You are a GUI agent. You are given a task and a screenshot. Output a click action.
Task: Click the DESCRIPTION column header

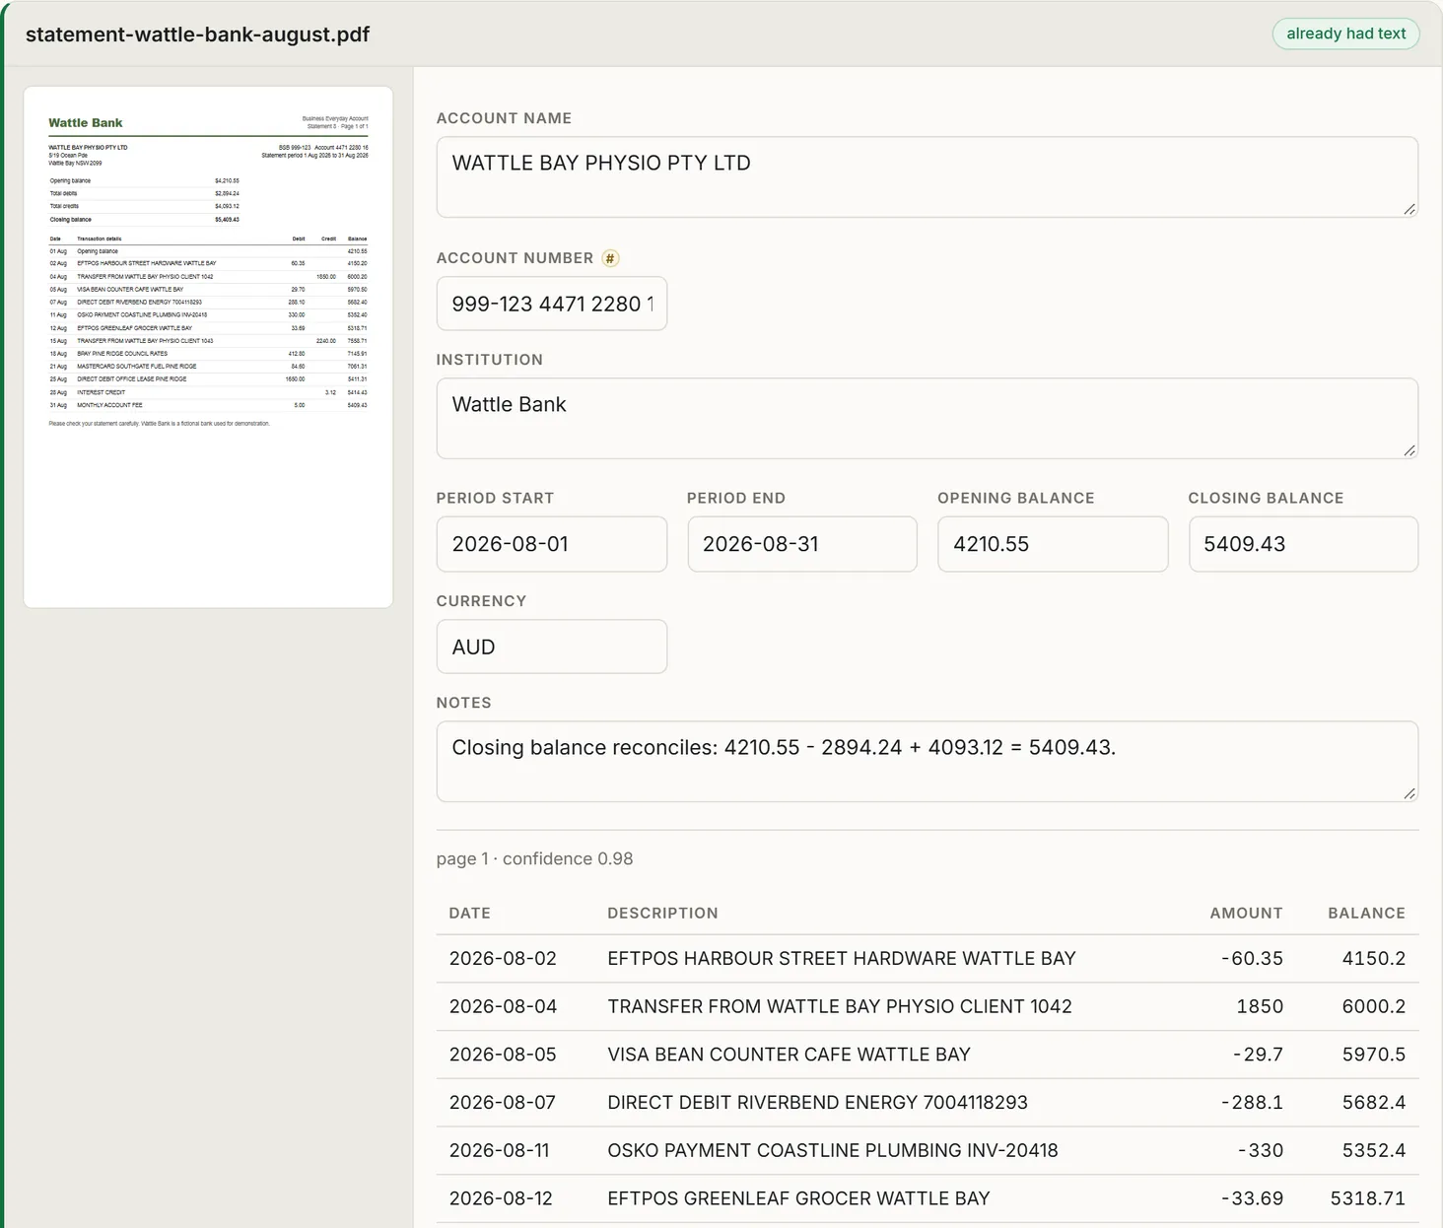coord(662,913)
